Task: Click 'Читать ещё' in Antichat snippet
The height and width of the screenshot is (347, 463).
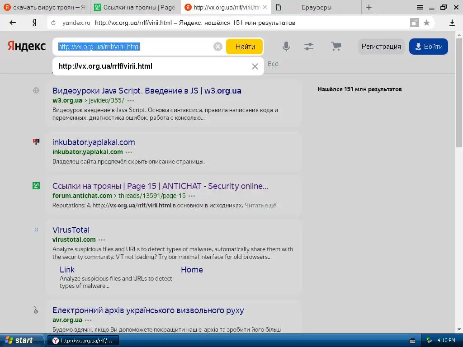Action: coord(260,206)
